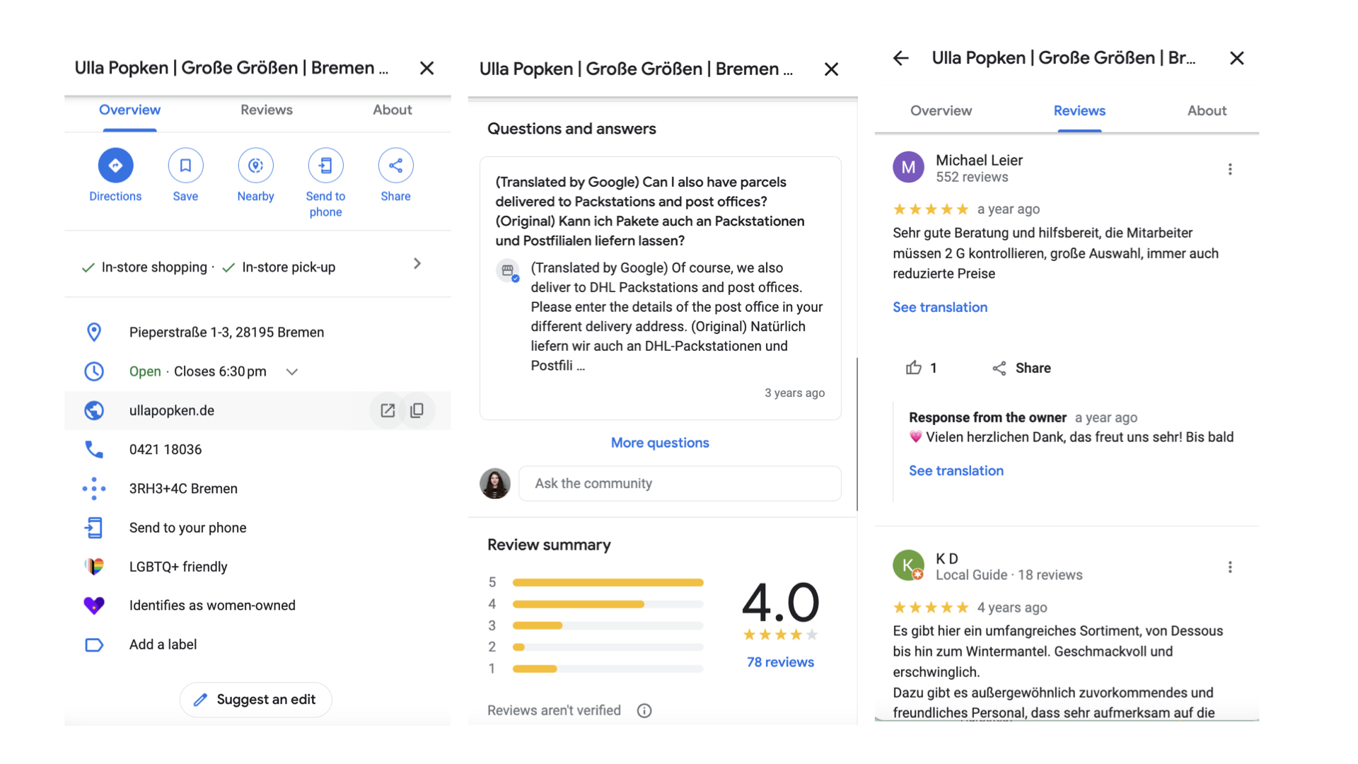This screenshot has height=764, width=1358.
Task: Click the back arrow on the Reviews panel
Action: (x=900, y=59)
